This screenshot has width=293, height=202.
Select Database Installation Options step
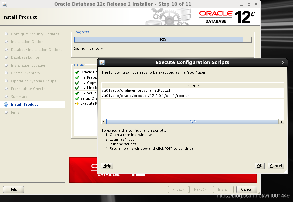(37, 50)
